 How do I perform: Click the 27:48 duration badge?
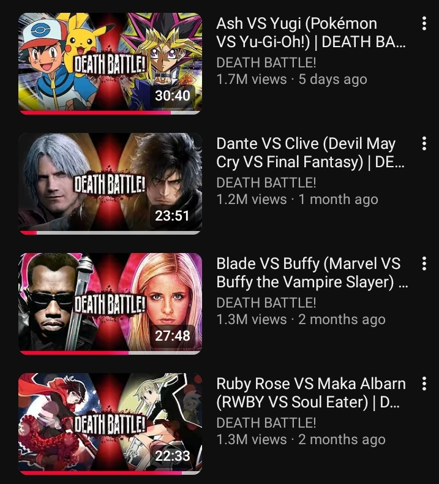173,336
